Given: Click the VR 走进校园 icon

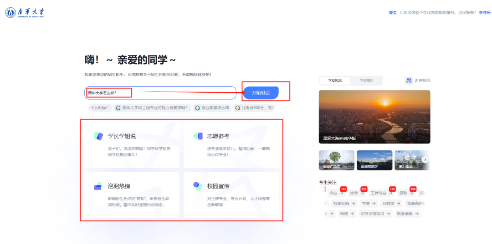Looking at the screenshot, I should (409, 81).
